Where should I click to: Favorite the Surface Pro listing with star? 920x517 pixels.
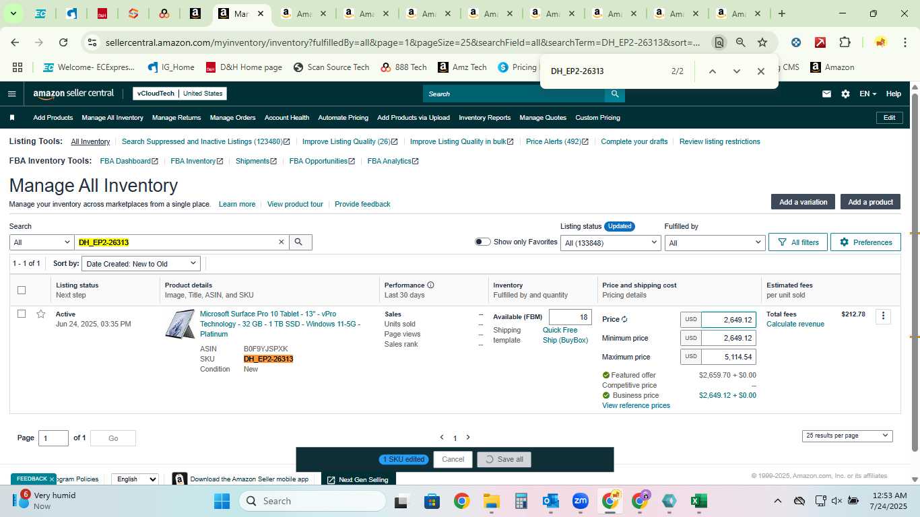(x=41, y=314)
